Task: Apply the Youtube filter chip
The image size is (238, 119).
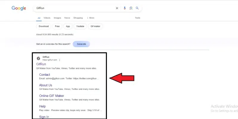Action: point(80,26)
